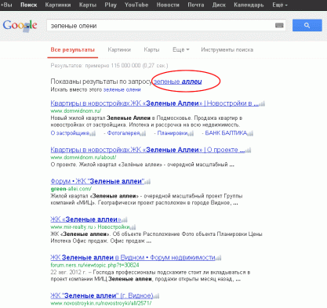Click the Google logo
The height and width of the screenshot is (308, 327).
[x=20, y=26]
